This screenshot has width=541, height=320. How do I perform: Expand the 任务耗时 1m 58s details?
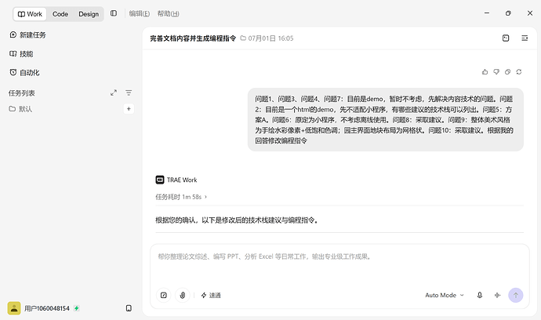tap(181, 197)
